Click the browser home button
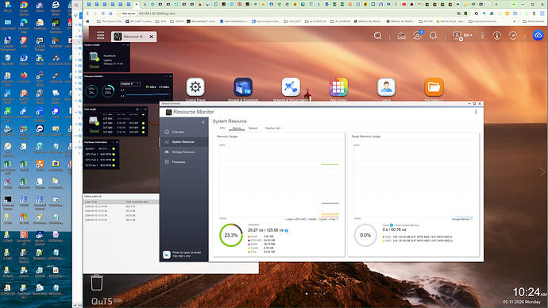The width and height of the screenshot is (548, 308). pyautogui.click(x=110, y=13)
